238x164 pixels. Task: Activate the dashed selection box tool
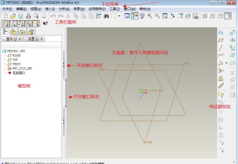(113, 16)
